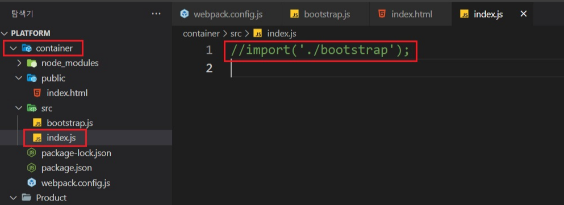
Task: Switch to the webpack.config.js editor tab
Action: [227, 14]
